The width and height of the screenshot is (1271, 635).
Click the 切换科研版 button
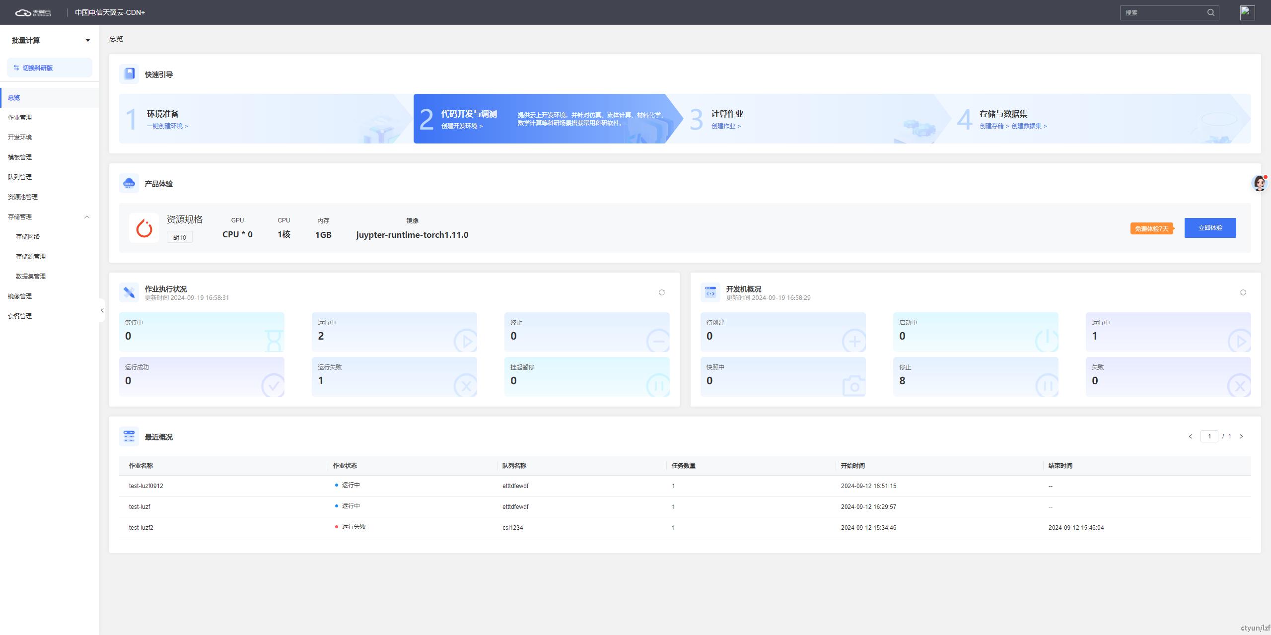click(50, 68)
